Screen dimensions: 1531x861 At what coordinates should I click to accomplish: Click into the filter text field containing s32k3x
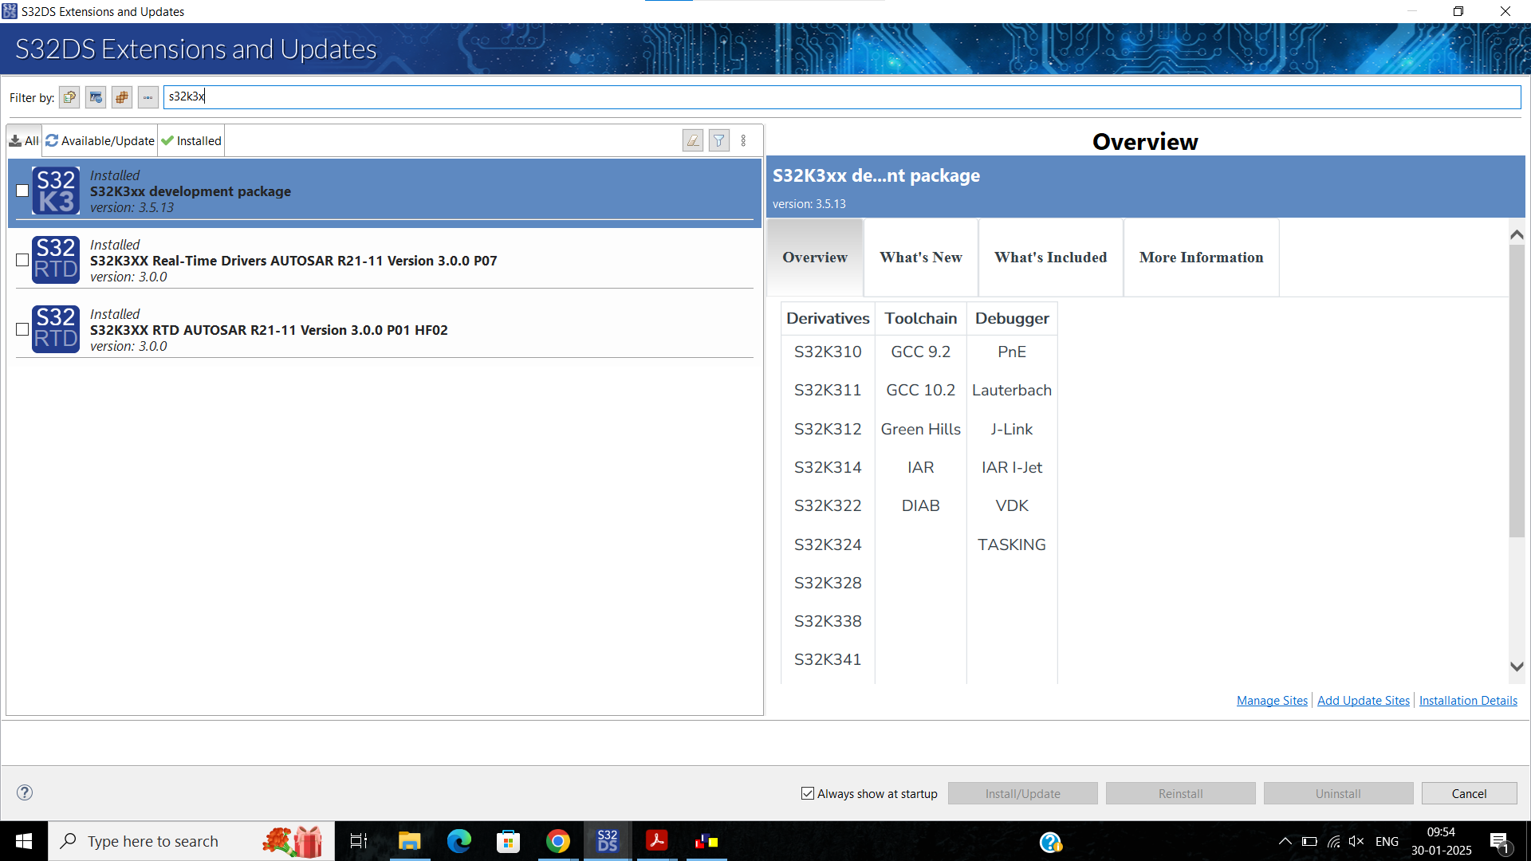[x=837, y=97]
